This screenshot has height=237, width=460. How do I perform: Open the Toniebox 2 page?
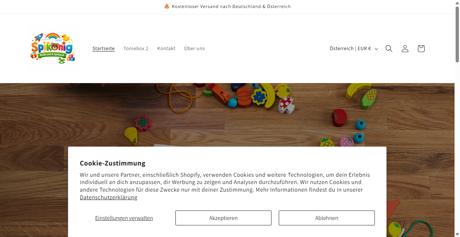136,48
